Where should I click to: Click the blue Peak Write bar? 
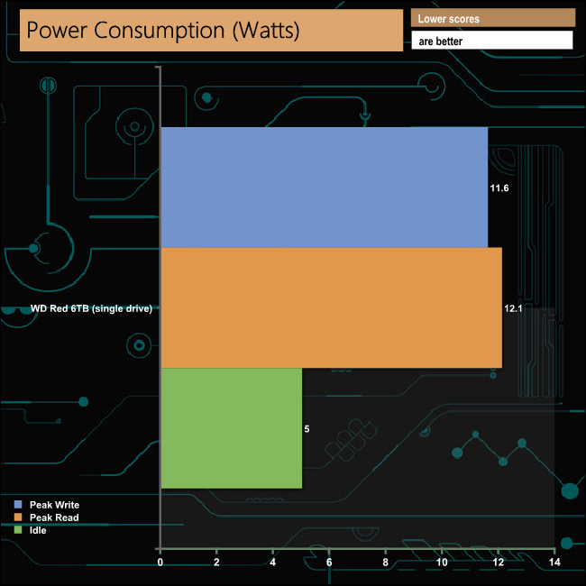[x=325, y=188]
